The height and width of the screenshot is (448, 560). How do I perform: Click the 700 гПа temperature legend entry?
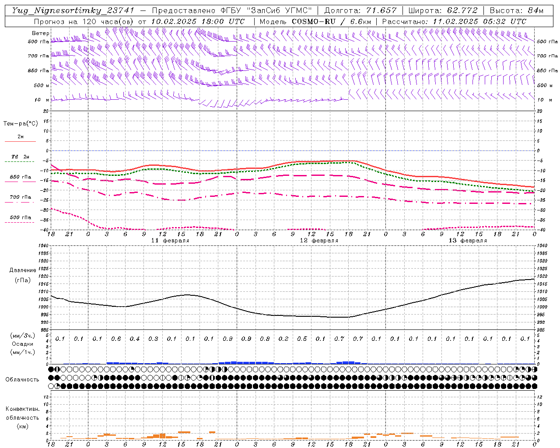(20, 197)
